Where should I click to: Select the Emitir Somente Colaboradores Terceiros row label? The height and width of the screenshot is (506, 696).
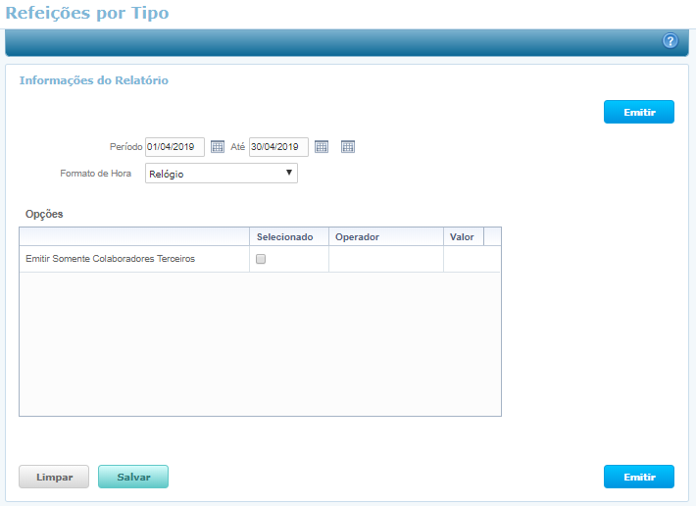(111, 259)
